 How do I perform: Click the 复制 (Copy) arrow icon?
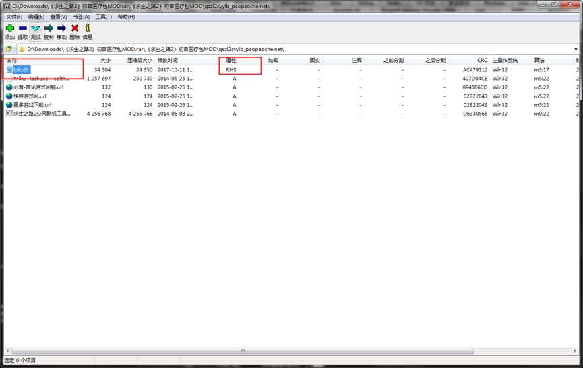49,28
